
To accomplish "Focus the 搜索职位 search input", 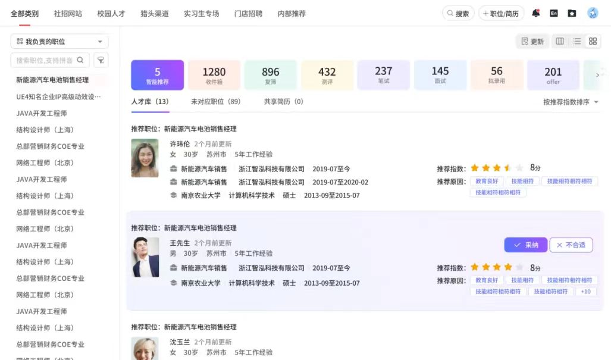I will click(50, 60).
